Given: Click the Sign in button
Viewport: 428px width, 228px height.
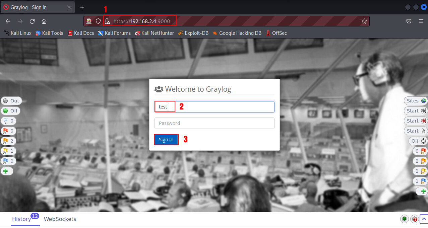Looking at the screenshot, I should click(x=166, y=140).
